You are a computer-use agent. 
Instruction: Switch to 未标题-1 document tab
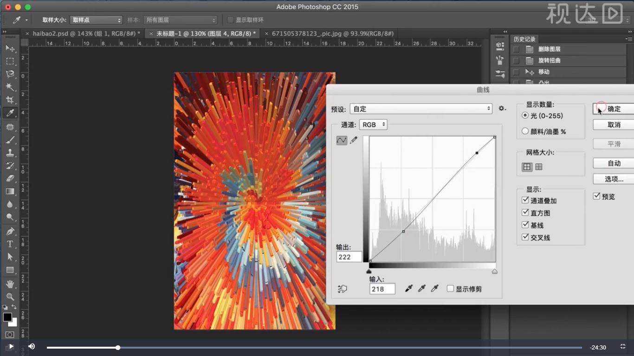(x=206, y=33)
